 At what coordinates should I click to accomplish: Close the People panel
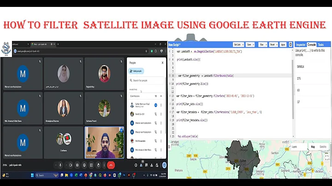click(x=162, y=63)
